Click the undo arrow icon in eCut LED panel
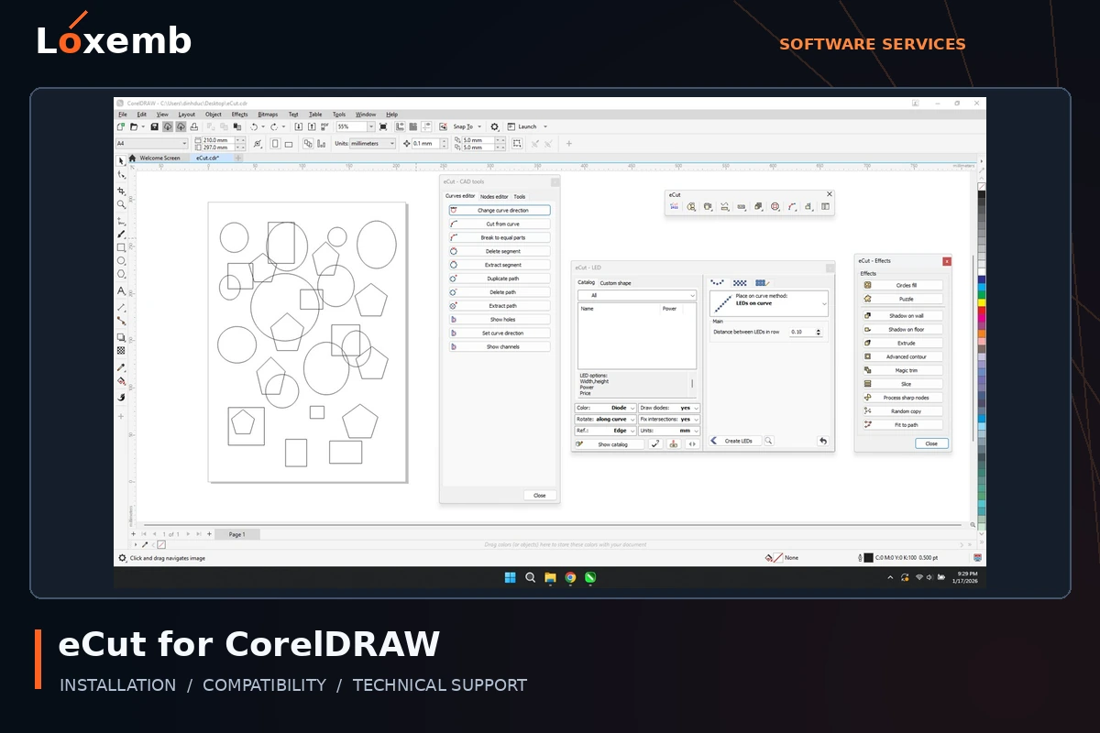 (823, 441)
